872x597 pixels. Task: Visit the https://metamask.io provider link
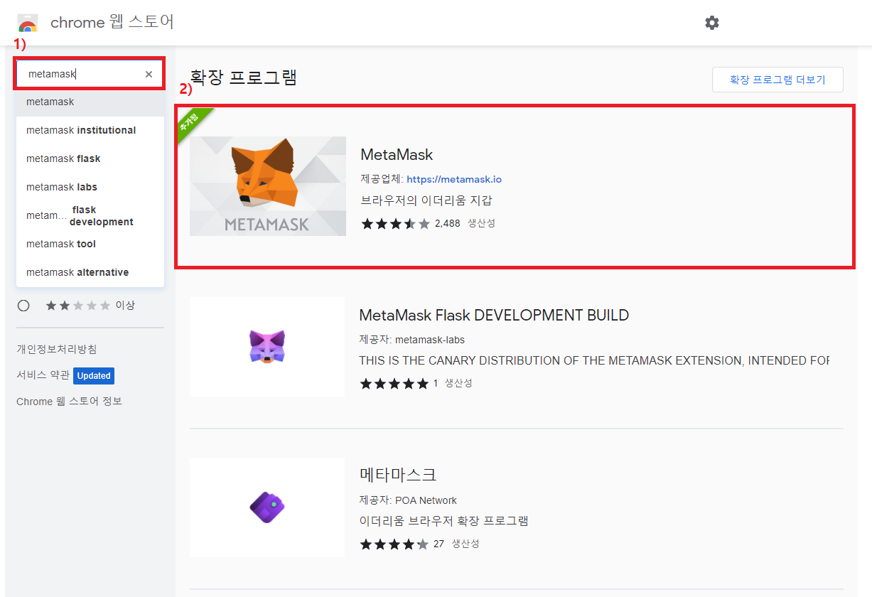click(454, 179)
